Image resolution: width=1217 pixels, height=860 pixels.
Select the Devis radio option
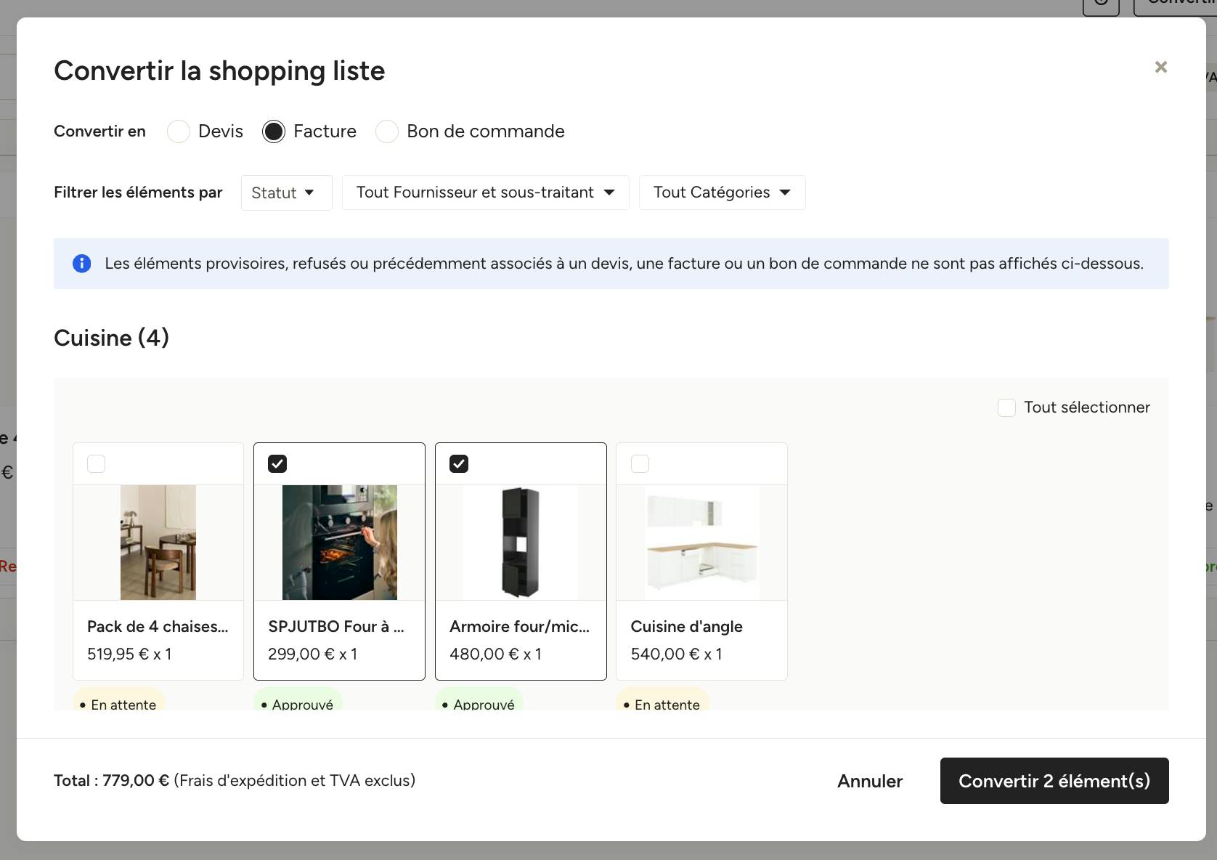179,131
